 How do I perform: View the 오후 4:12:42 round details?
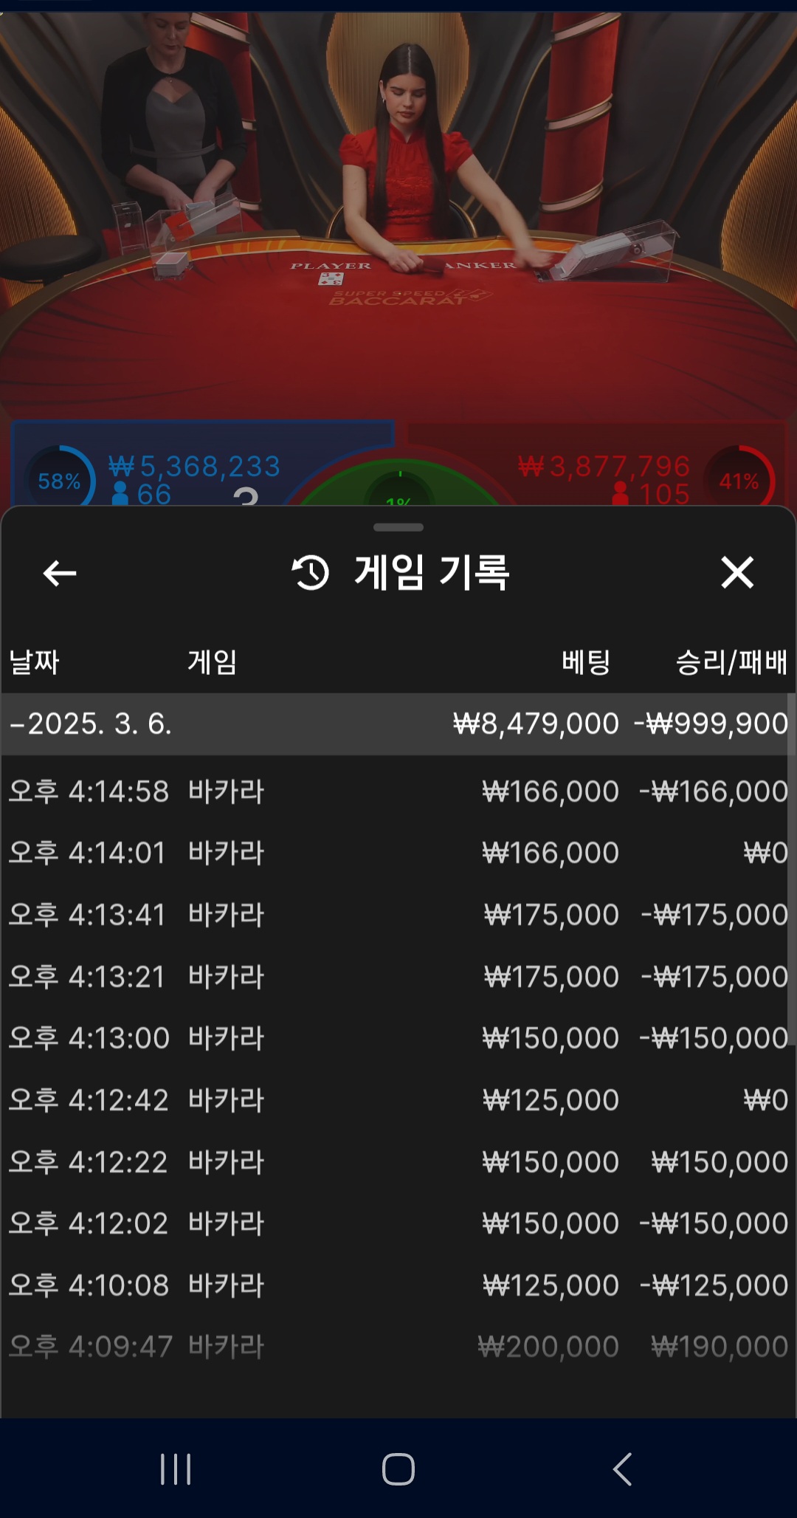(398, 1100)
